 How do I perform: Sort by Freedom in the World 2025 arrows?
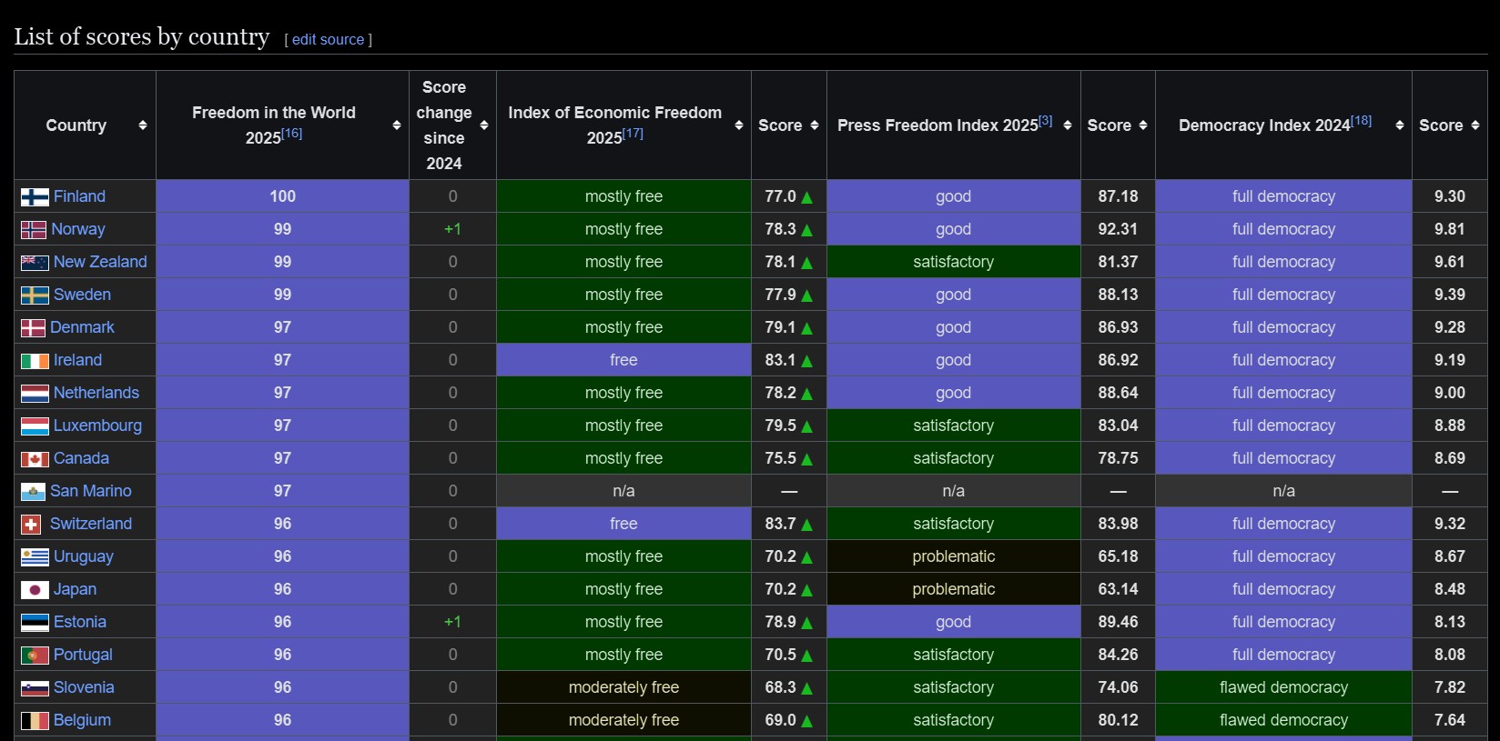click(397, 125)
